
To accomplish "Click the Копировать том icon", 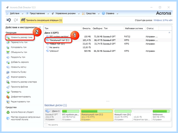I will [8, 47].
